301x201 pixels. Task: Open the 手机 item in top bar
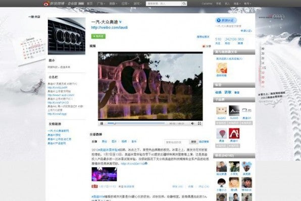click(219, 4)
